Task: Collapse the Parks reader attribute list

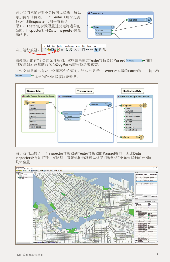Action: point(29,103)
